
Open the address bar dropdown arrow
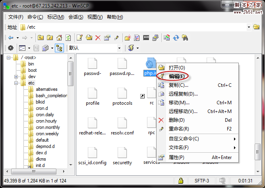click(x=249, y=27)
